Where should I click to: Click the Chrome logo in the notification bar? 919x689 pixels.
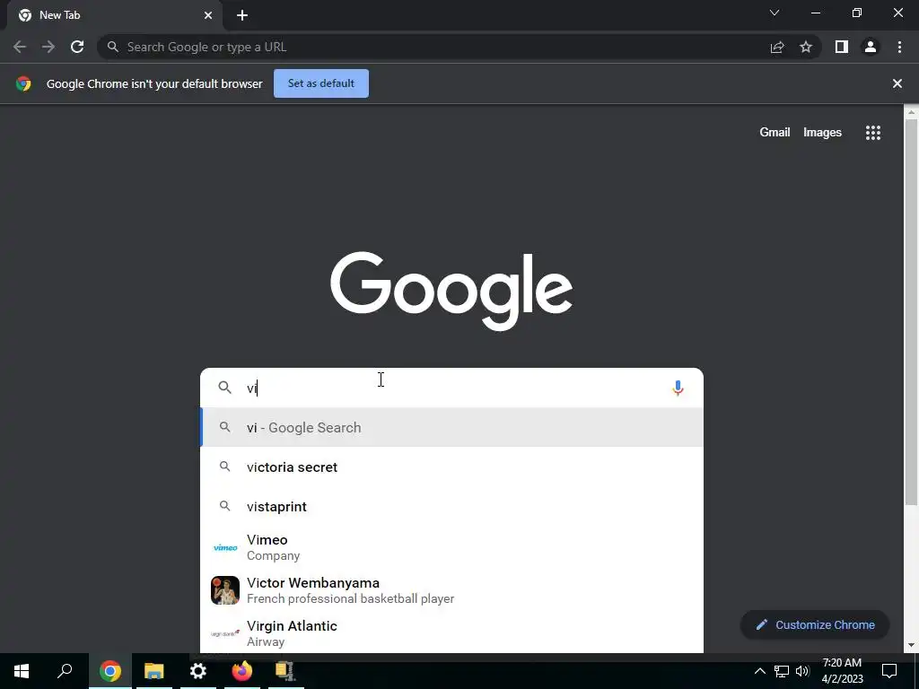(23, 83)
